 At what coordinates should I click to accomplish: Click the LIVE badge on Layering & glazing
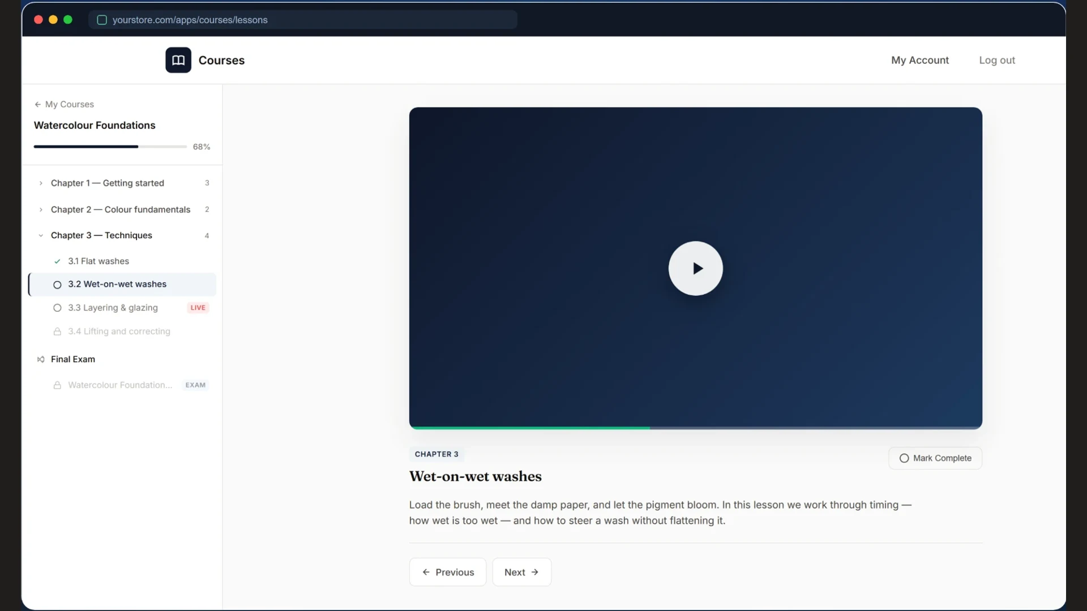pyautogui.click(x=198, y=308)
